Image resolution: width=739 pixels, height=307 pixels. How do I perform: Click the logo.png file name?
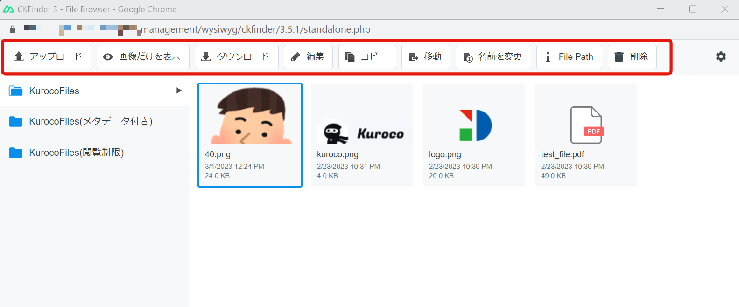click(x=445, y=154)
